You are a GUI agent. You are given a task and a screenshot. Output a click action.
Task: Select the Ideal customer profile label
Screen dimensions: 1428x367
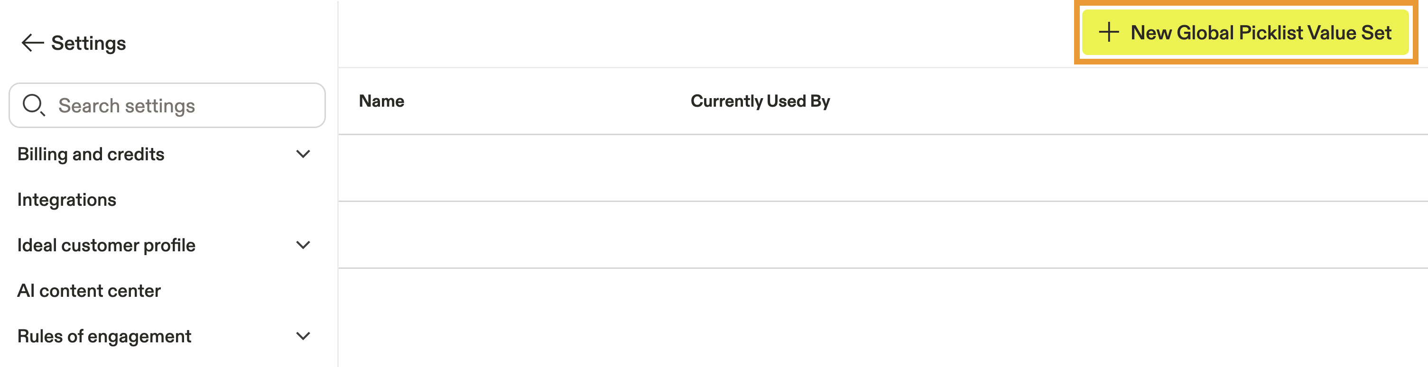106,245
